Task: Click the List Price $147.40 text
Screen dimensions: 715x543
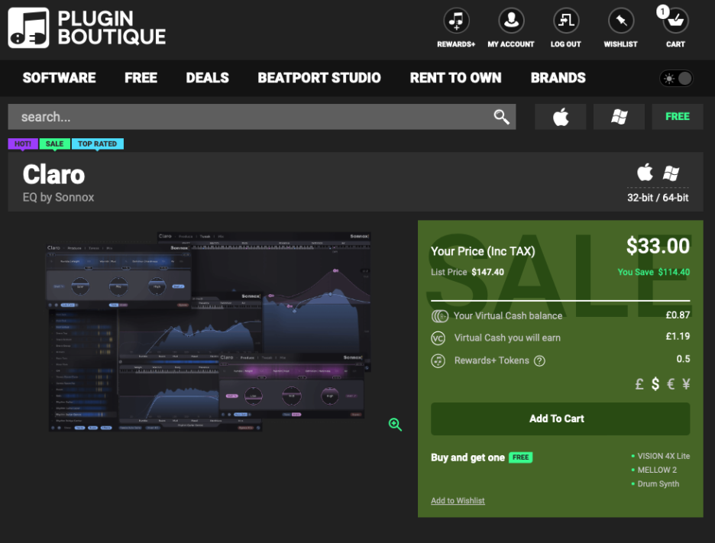Action: pos(467,272)
